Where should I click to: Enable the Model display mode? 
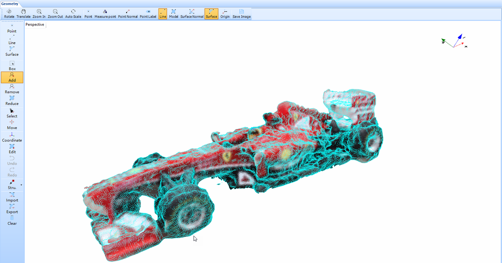(x=173, y=13)
